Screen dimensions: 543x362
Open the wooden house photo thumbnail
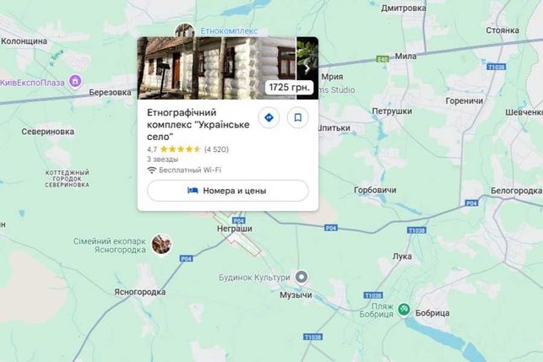pyautogui.click(x=217, y=68)
